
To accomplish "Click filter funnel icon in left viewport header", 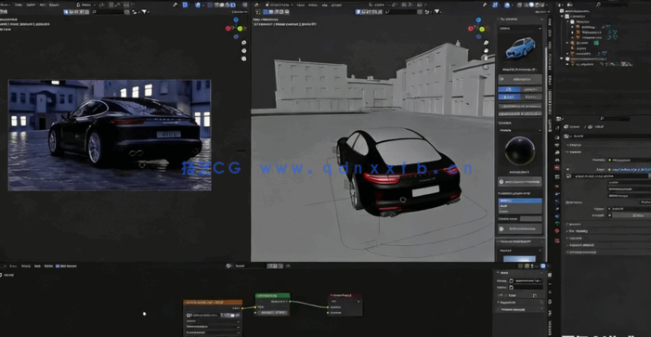I will click(145, 12).
